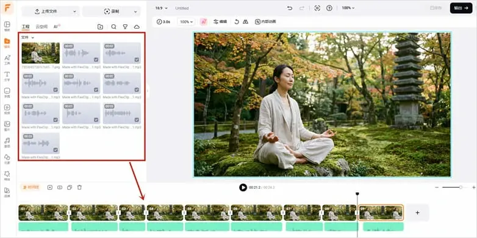Image resolution: width=477 pixels, height=238 pixels.
Task: Open the Text sidebar section
Action: [x=7, y=76]
